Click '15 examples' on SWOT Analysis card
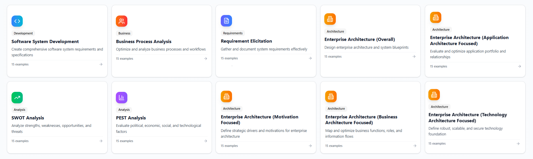This screenshot has width=533, height=159. (x=20, y=141)
